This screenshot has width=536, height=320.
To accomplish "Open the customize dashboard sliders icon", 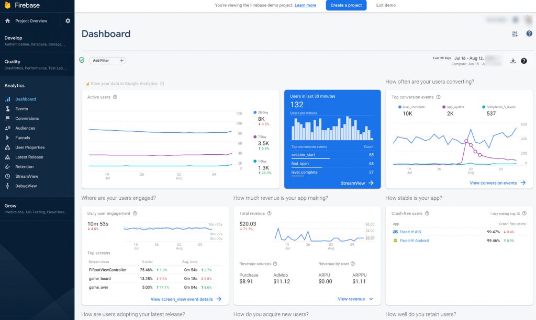I will click(515, 34).
